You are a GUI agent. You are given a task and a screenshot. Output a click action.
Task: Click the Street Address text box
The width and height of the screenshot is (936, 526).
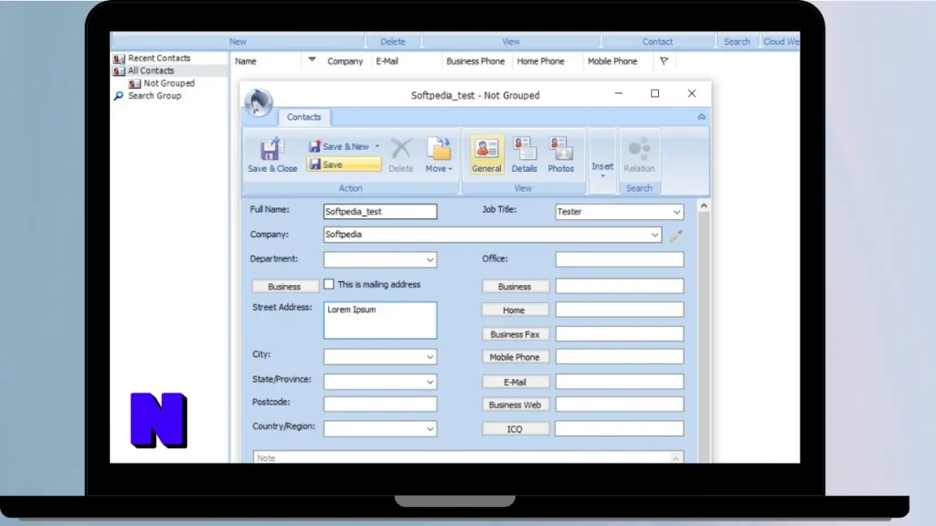(380, 321)
